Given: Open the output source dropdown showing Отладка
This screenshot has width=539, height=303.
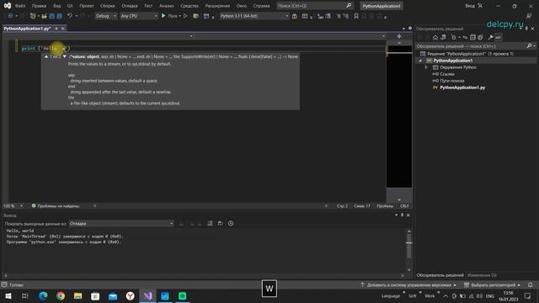Looking at the screenshot, I should pyautogui.click(x=121, y=224).
